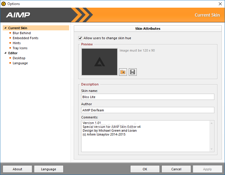Image resolution: width=225 pixels, height=175 pixels.
Task: Click the Cancel button
Action: [176, 169]
